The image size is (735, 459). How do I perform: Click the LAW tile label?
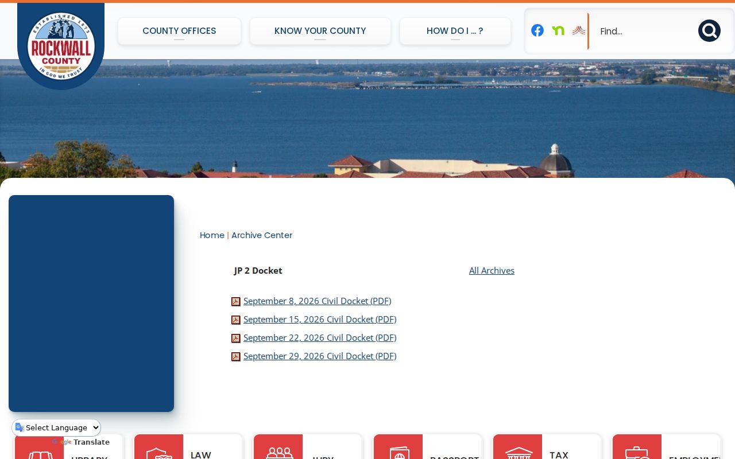[201, 454]
